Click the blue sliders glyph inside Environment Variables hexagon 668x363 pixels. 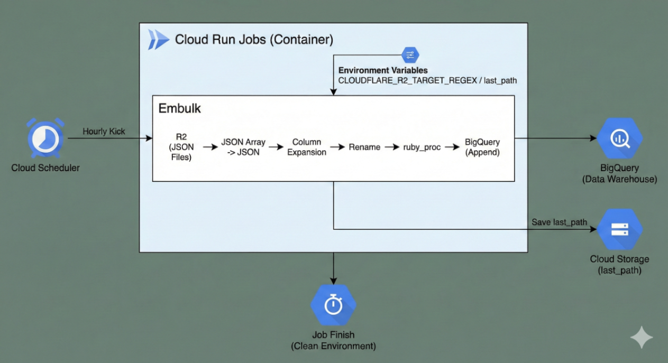coord(410,54)
